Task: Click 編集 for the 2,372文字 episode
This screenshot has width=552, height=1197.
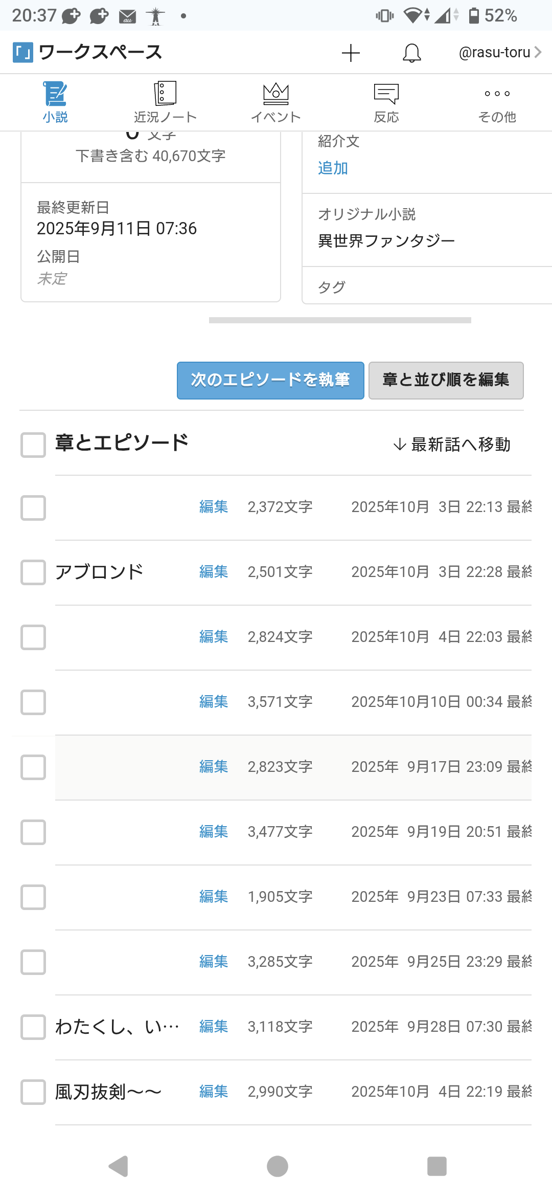Action: coord(214,506)
